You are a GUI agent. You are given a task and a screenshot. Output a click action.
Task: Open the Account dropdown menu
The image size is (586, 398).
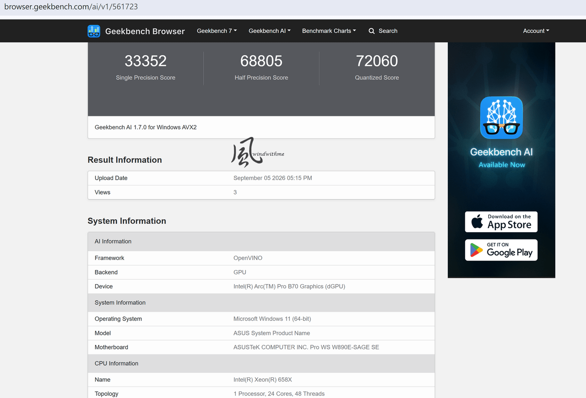[536, 31]
